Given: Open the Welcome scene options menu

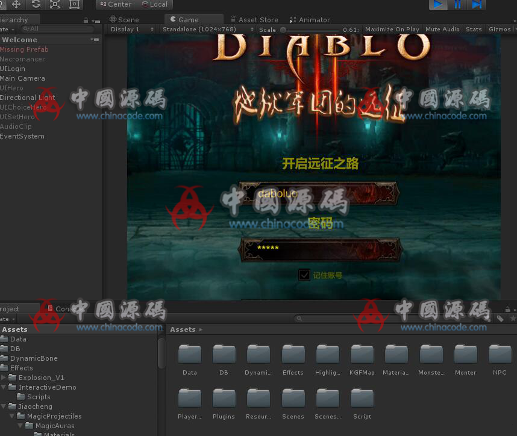Looking at the screenshot, I should coord(95,40).
